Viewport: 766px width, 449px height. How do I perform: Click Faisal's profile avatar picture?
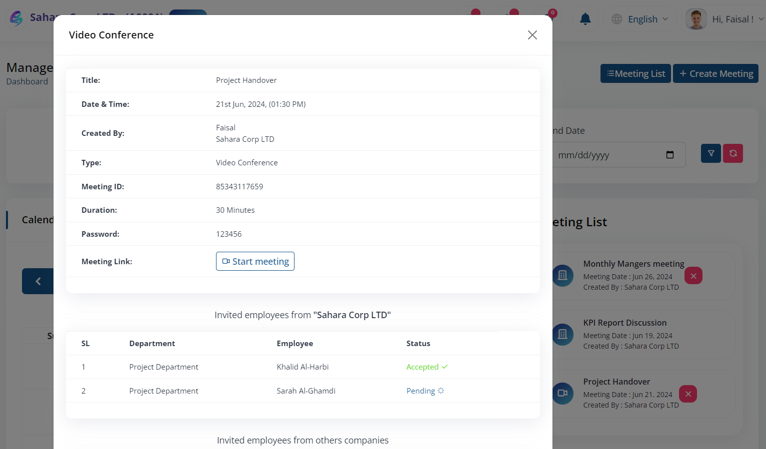[x=696, y=19]
